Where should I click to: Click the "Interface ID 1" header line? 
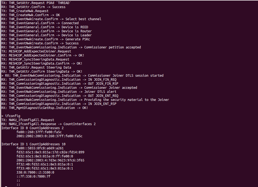33,144
